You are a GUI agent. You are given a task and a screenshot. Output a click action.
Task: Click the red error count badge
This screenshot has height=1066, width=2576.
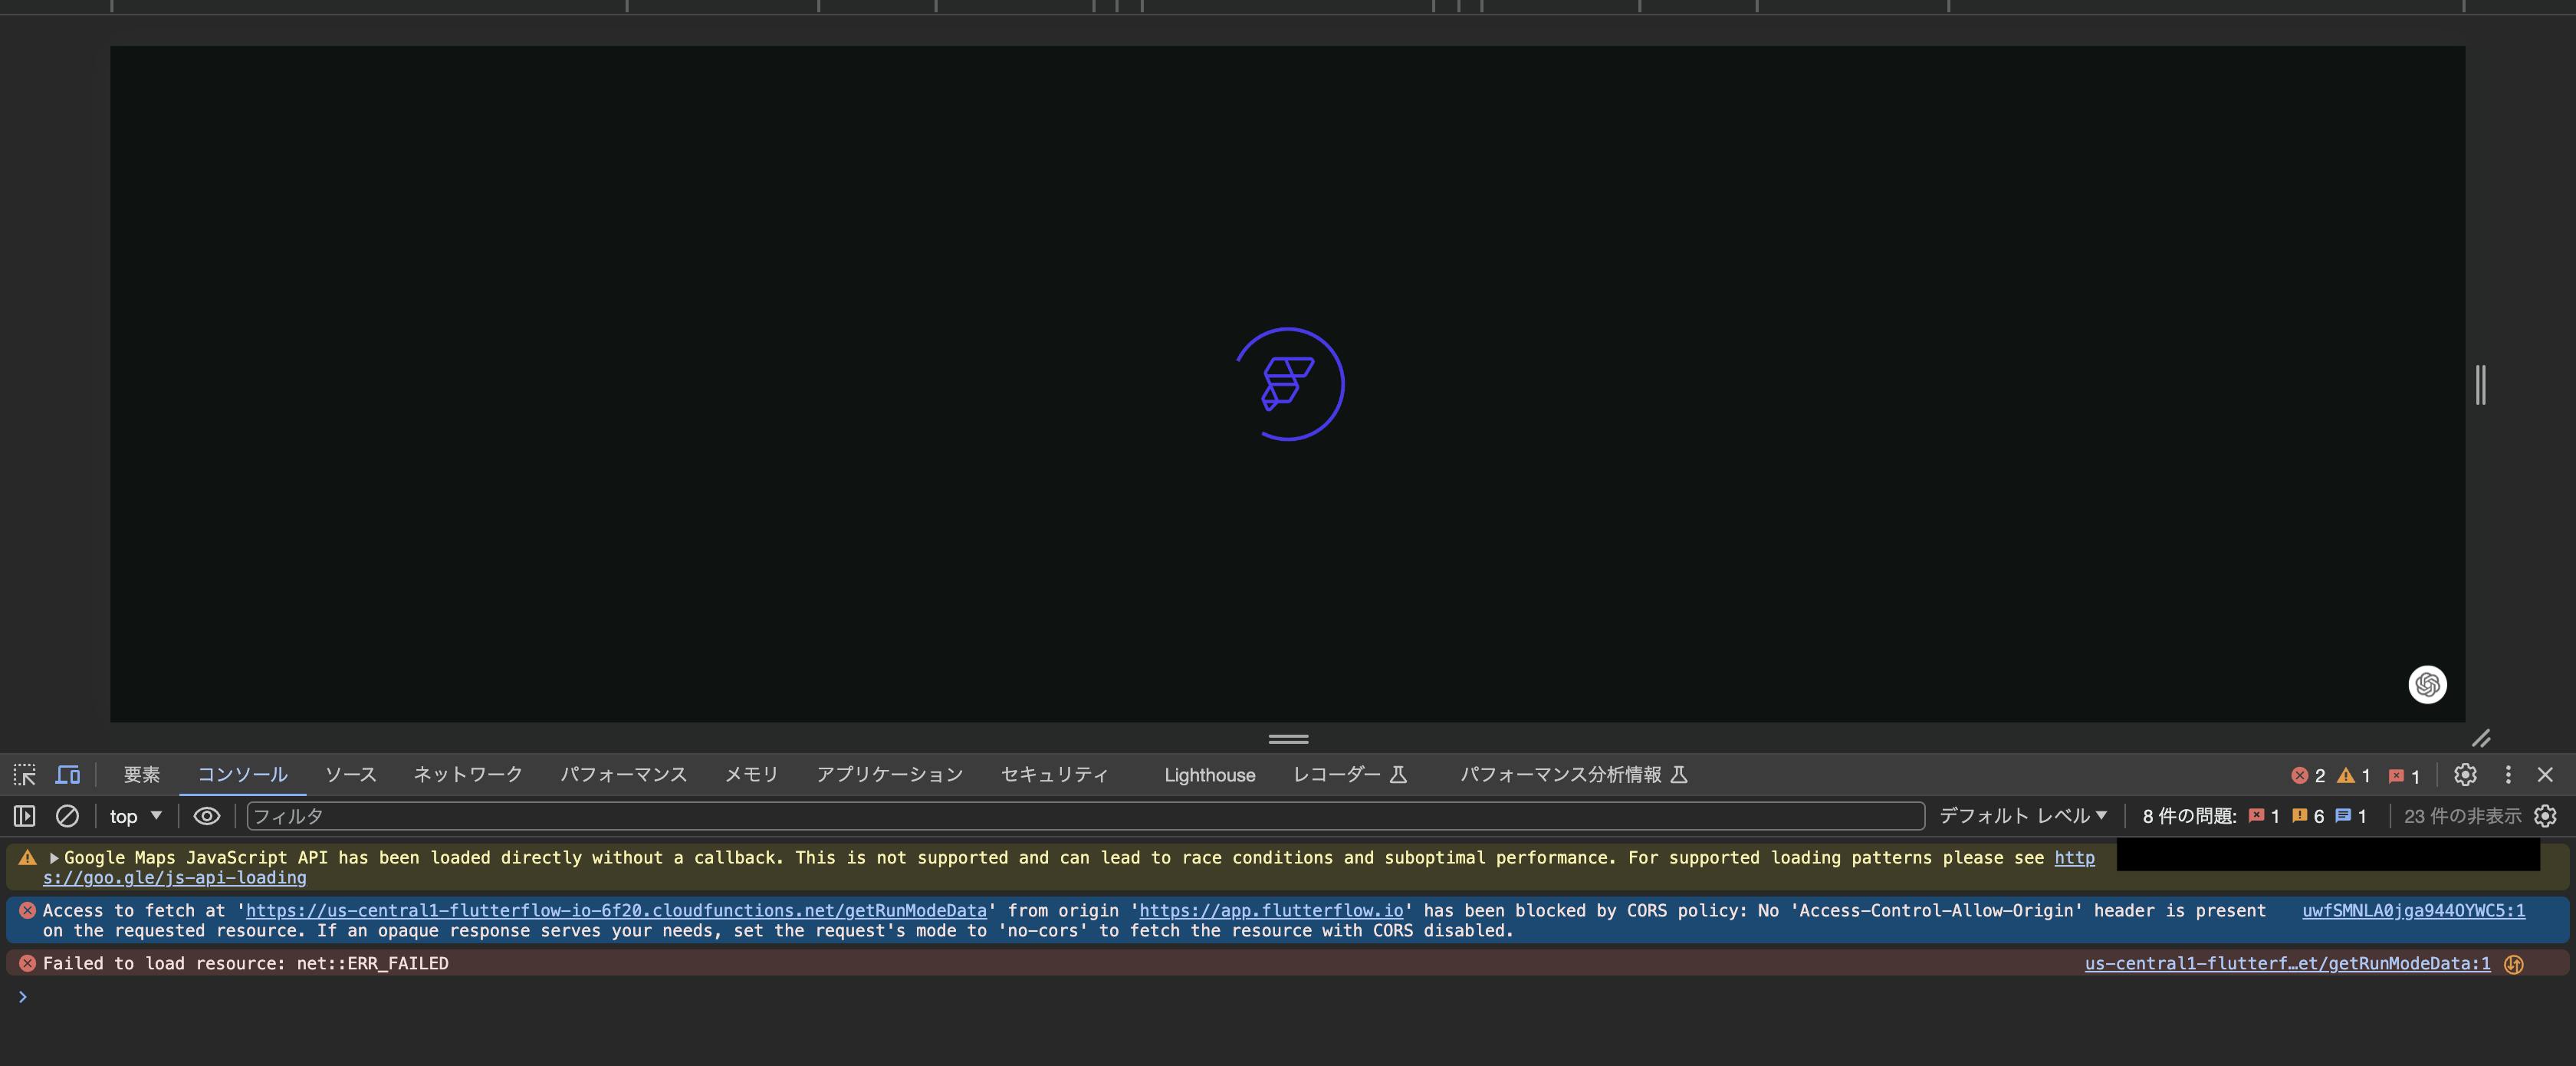coord(2307,776)
